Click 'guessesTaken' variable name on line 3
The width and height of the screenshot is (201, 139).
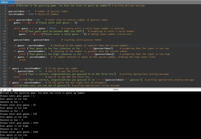pyautogui.click(x=17, y=11)
